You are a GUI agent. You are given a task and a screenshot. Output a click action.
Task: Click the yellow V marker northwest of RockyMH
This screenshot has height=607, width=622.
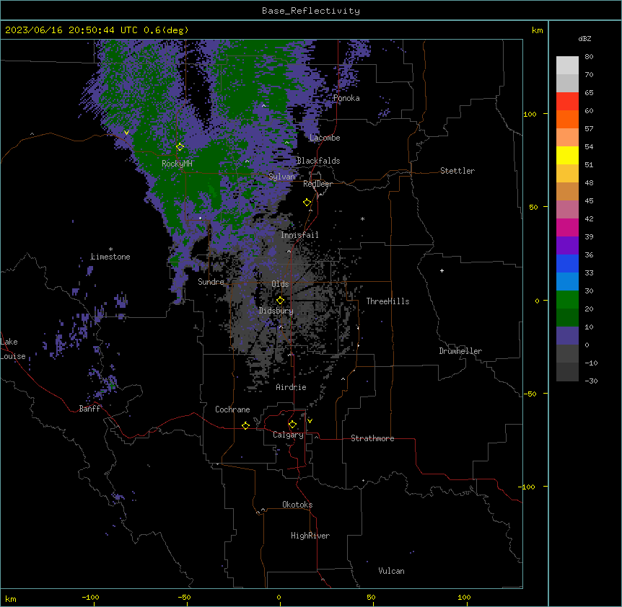tap(126, 133)
